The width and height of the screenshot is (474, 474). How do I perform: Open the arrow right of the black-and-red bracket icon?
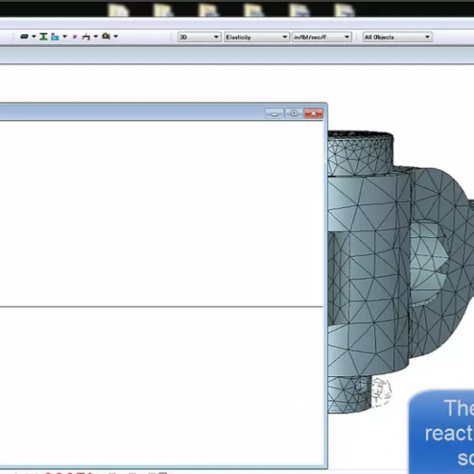point(96,36)
